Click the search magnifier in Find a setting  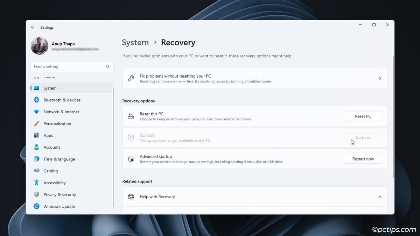click(108, 66)
